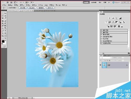Screen dimensions: 131x99
Task: Switch to the second document tab
Action: coord(45,11)
